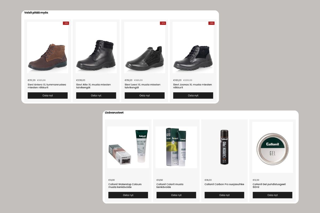Click Osta nyt under Sievi Antero XL
The image size is (320, 213).
click(x=48, y=96)
